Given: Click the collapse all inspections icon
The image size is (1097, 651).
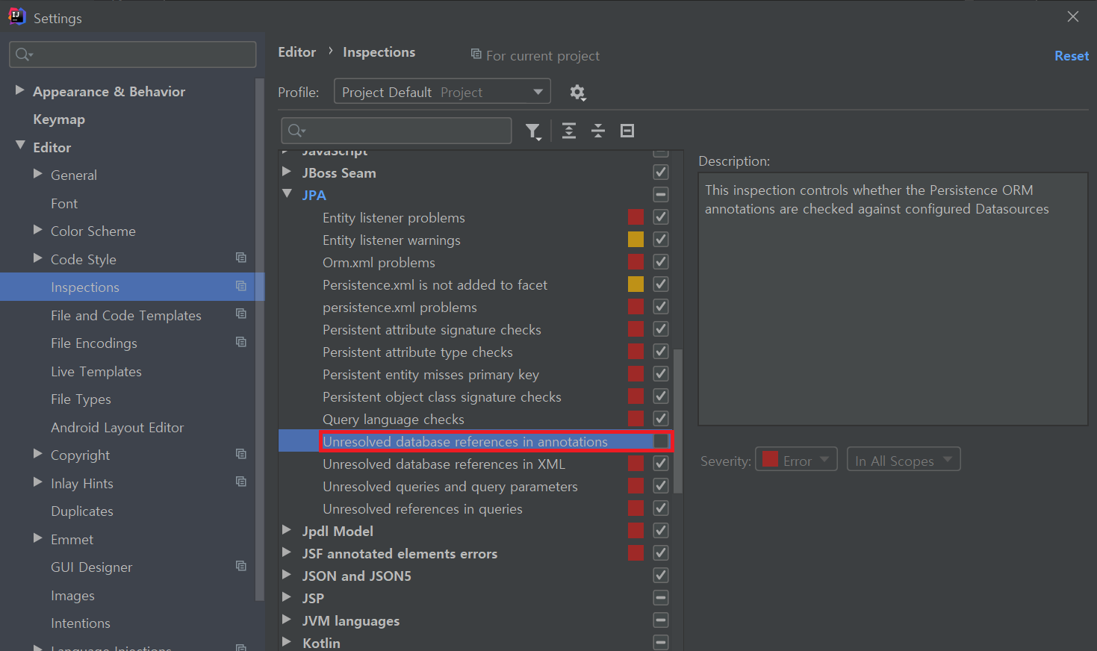Looking at the screenshot, I should pos(597,131).
